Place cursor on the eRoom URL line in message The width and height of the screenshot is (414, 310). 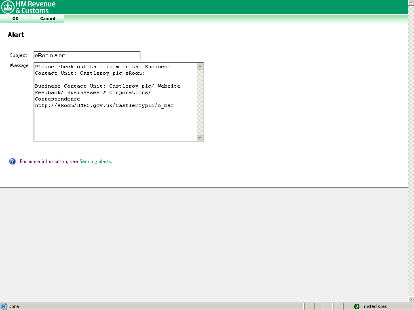(x=104, y=105)
